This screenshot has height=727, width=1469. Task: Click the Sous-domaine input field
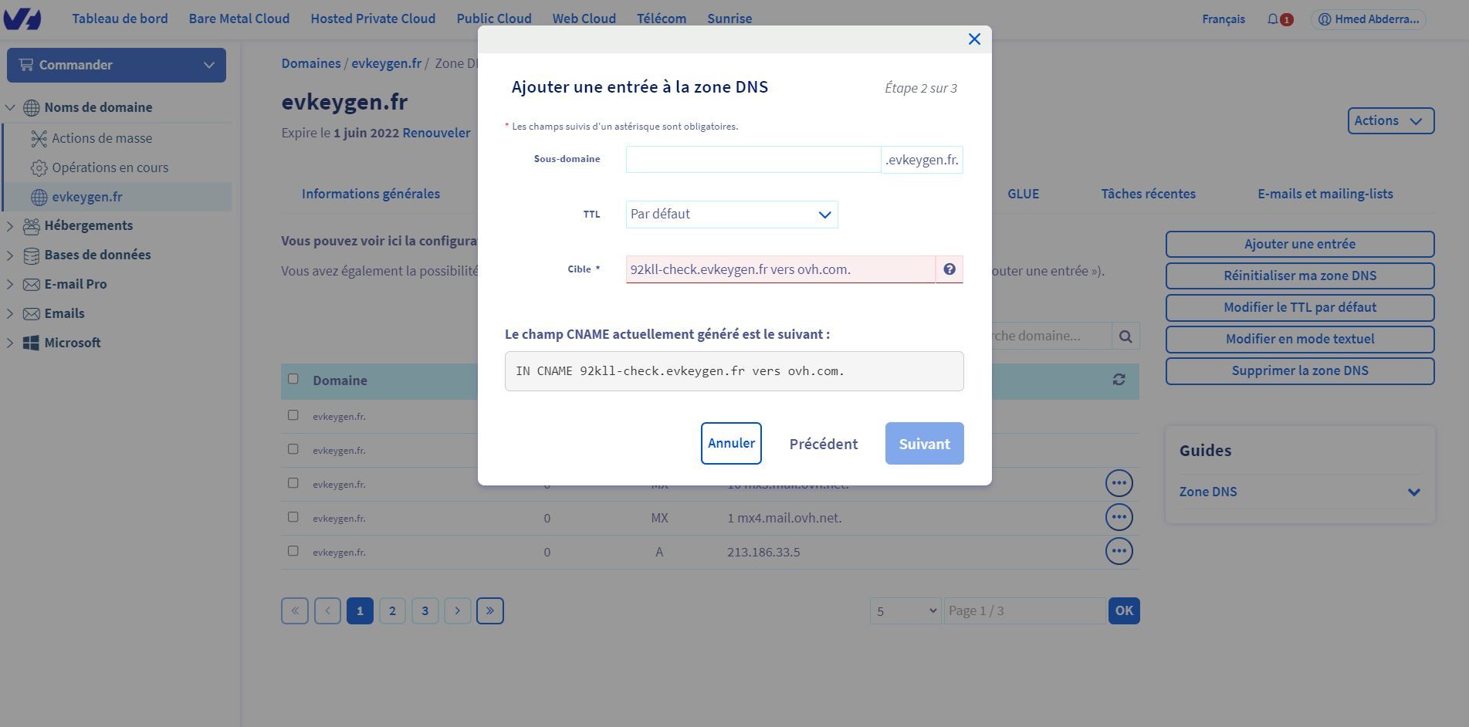pos(753,160)
